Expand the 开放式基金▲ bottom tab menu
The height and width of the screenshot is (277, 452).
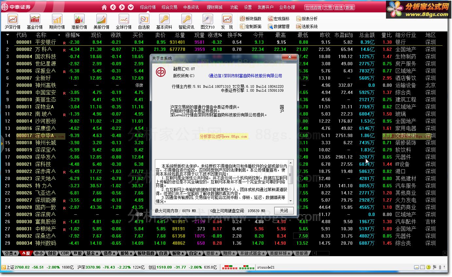click(252, 253)
